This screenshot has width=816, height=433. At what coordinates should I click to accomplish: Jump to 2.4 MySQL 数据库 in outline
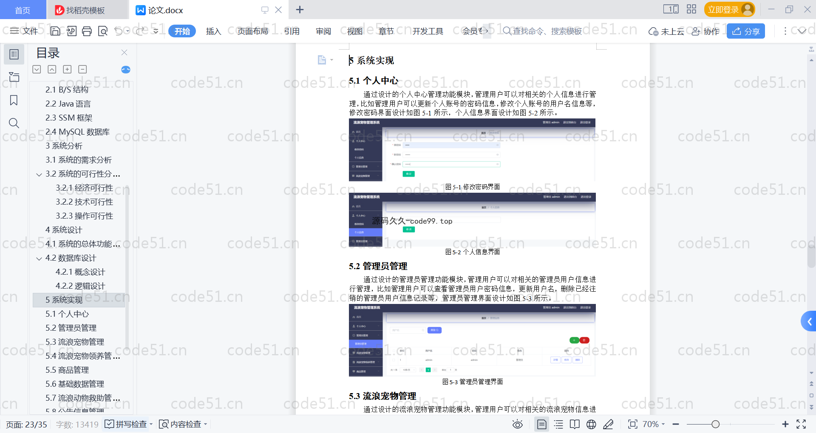pyautogui.click(x=78, y=132)
